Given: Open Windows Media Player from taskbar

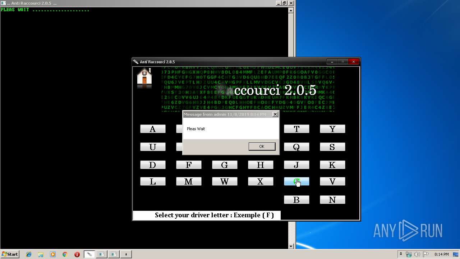Looking at the screenshot, I should click(x=53, y=254).
